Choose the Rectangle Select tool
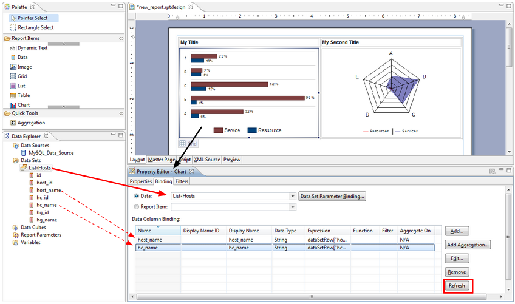The width and height of the screenshot is (515, 304). 35,27
